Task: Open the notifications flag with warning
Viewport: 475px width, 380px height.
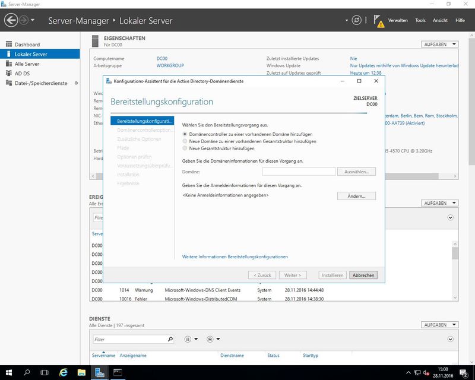Action: pyautogui.click(x=378, y=21)
